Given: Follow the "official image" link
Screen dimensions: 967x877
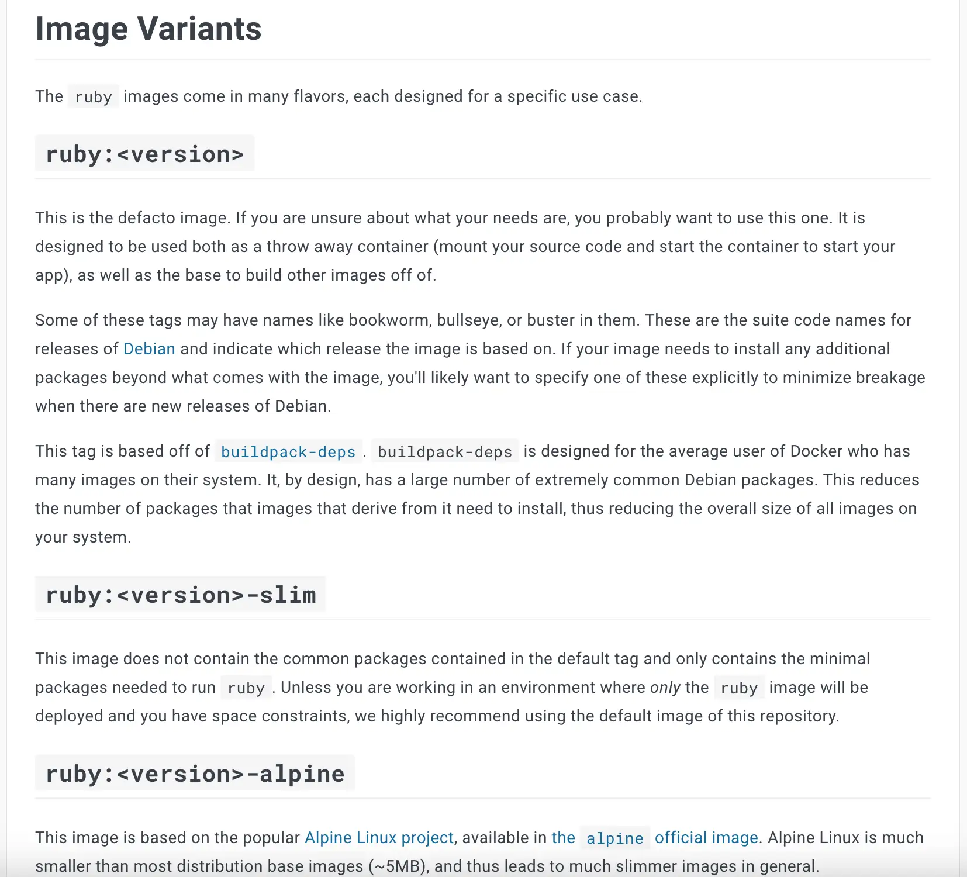Looking at the screenshot, I should tap(706, 838).
